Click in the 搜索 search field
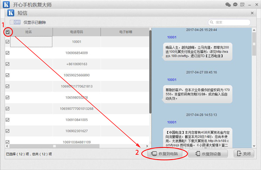Screen dimensions: 261x170 point(229,22)
